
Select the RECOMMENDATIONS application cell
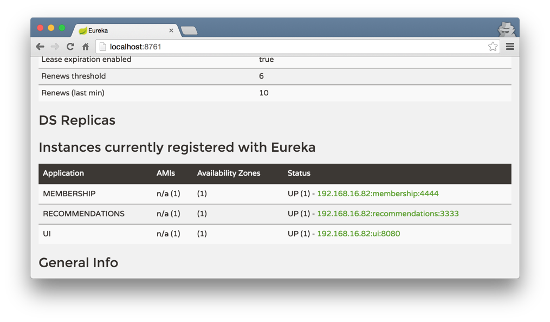84,214
